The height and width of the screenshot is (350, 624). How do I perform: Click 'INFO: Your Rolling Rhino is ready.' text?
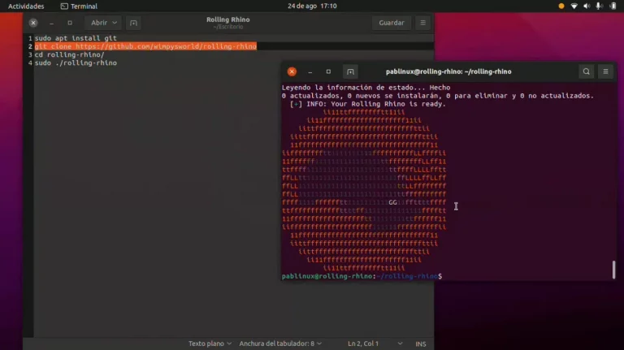376,104
